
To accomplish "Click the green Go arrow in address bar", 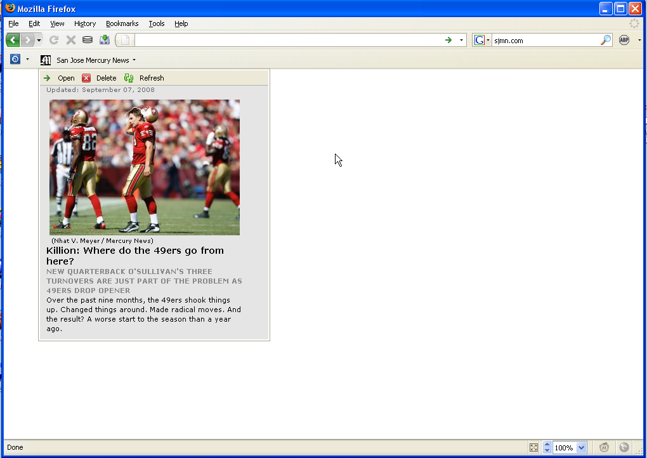I will (448, 40).
